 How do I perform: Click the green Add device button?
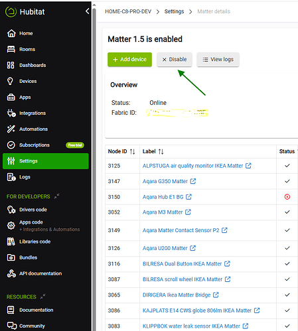[x=129, y=60]
